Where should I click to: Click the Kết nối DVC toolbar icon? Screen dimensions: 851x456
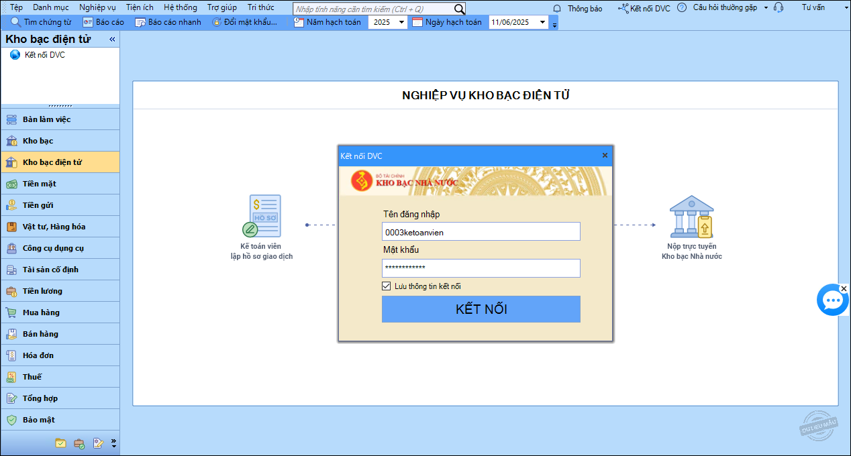click(x=623, y=8)
